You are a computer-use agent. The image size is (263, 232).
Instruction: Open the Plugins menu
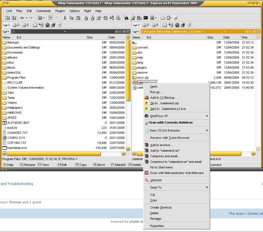(x=60, y=11)
